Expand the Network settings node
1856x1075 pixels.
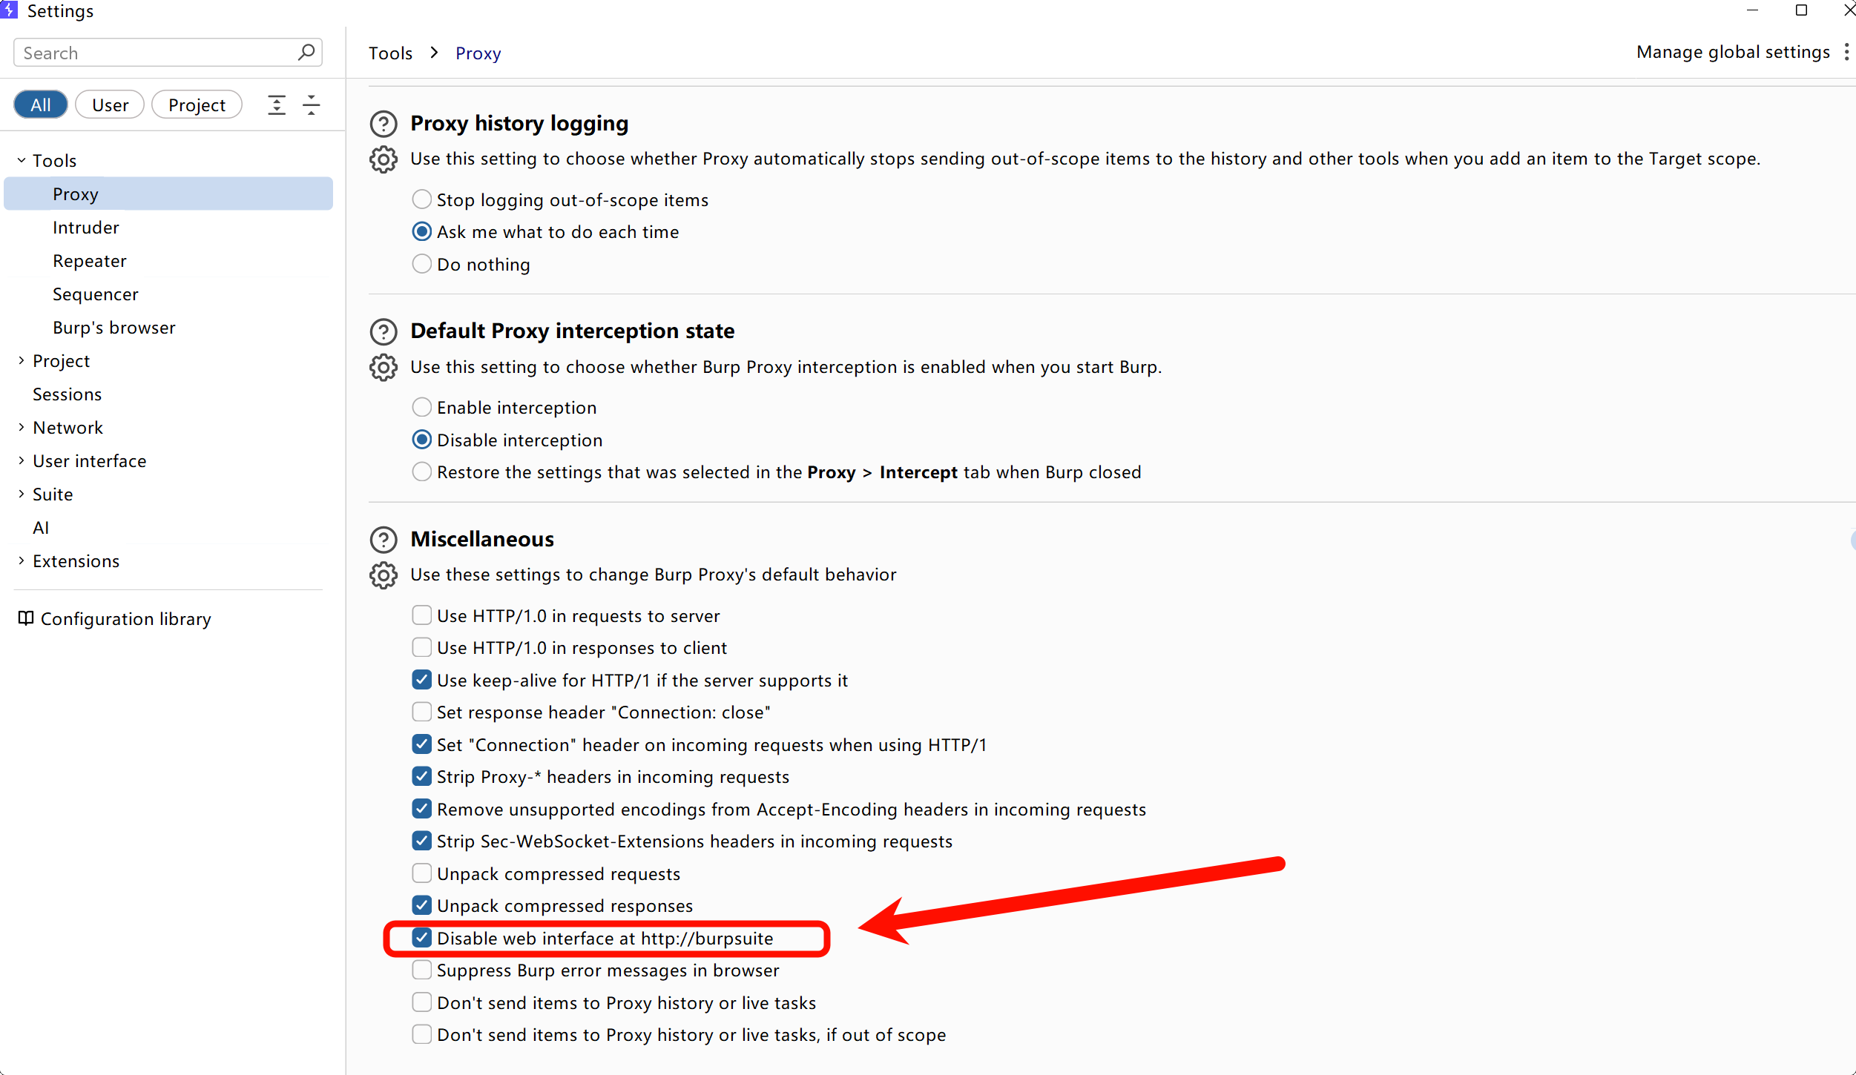(x=22, y=428)
